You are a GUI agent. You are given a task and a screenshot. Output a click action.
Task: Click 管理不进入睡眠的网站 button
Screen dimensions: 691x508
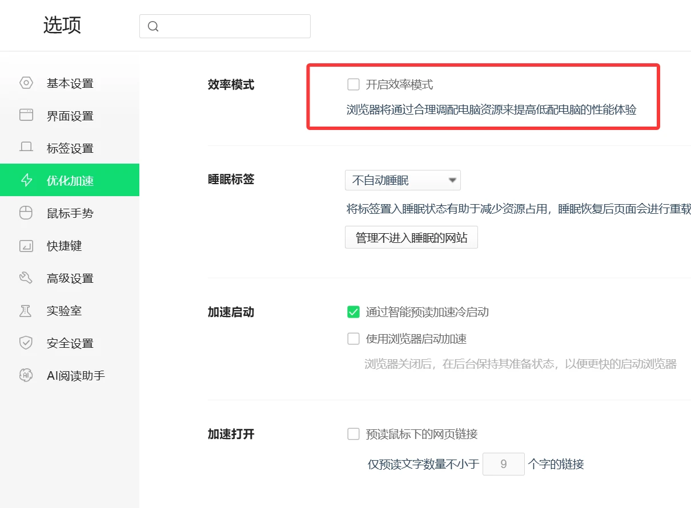point(411,238)
